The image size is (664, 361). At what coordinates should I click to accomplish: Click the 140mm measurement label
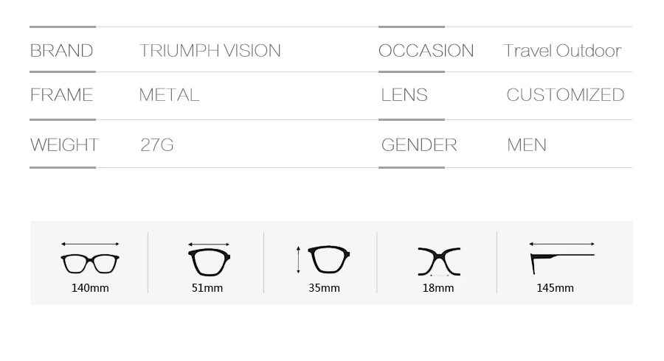tap(90, 288)
